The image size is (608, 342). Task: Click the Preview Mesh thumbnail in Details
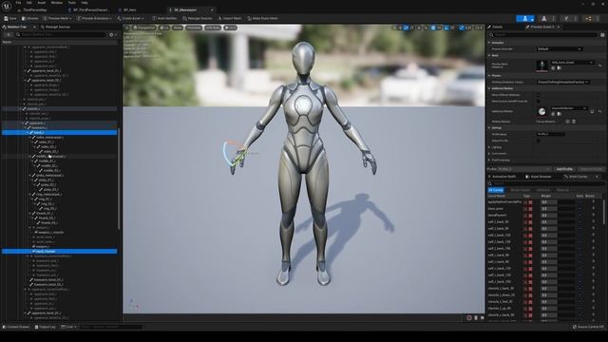[541, 66]
